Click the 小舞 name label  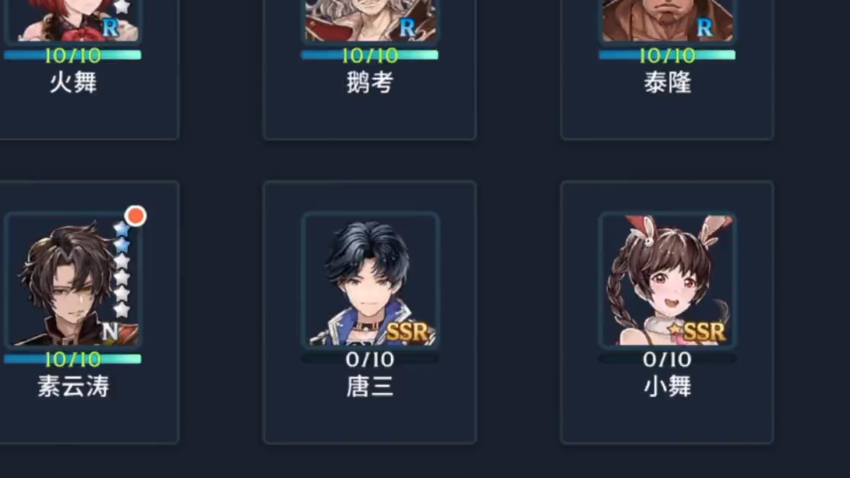pyautogui.click(x=668, y=387)
